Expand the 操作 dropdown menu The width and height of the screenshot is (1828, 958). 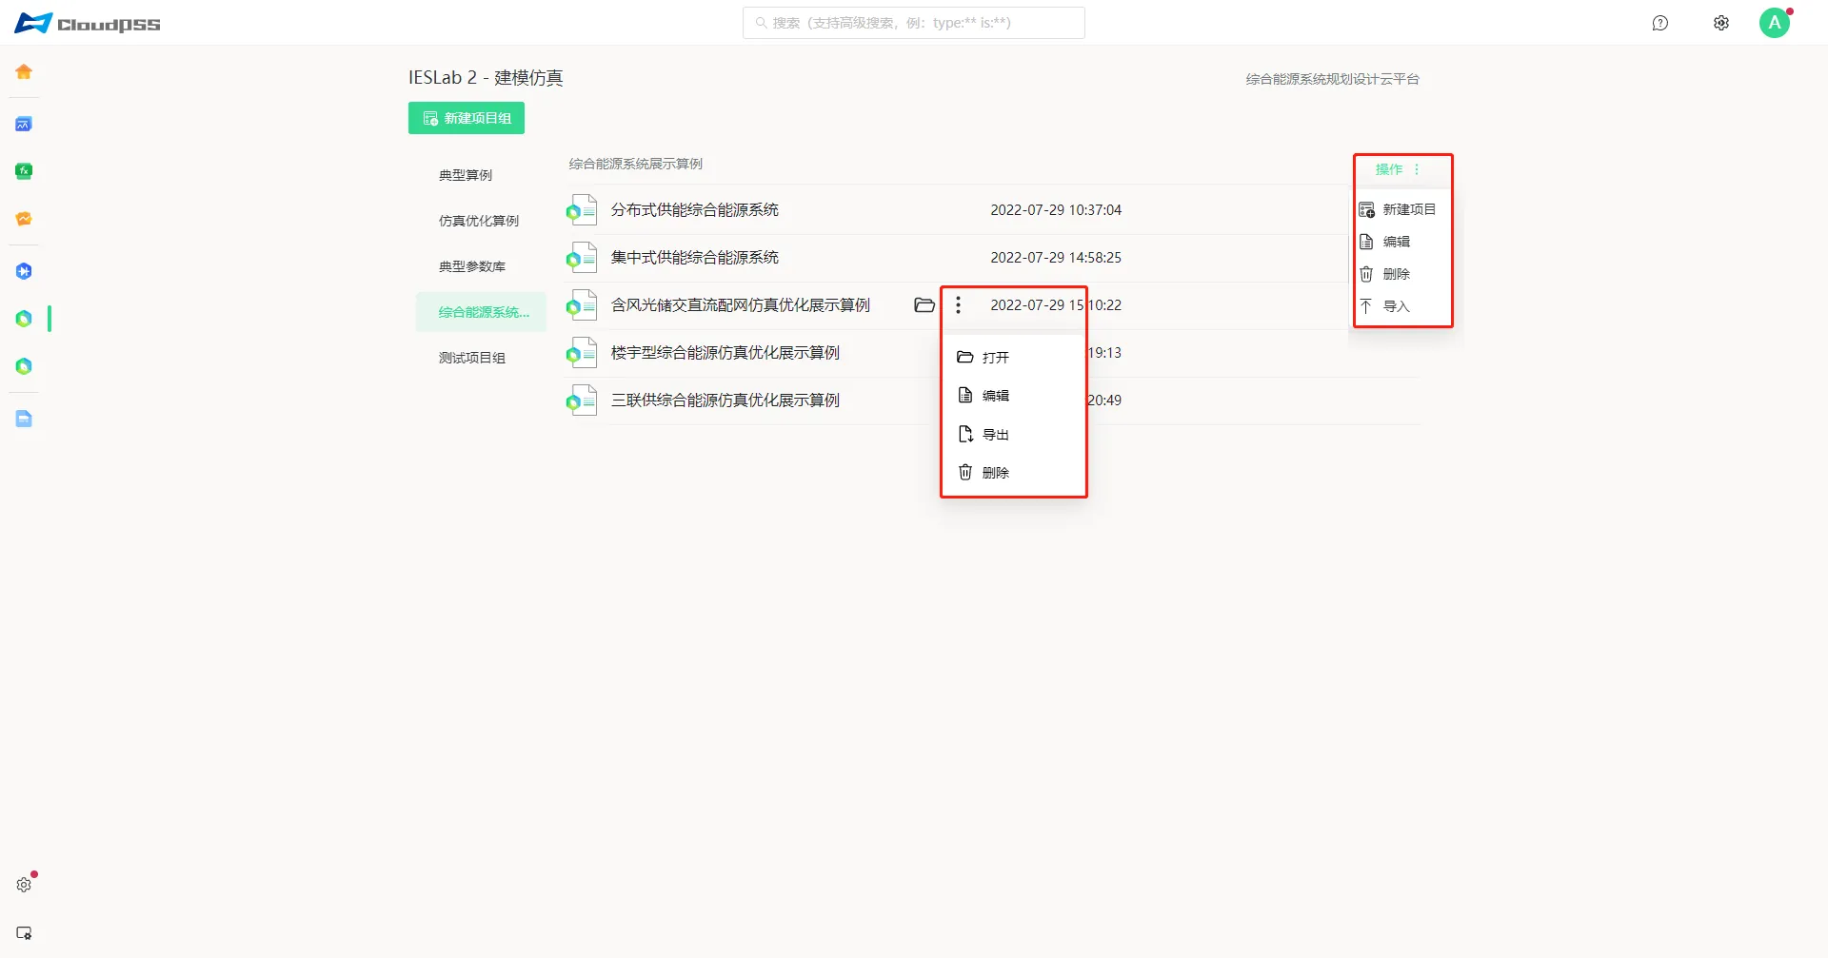(1398, 169)
